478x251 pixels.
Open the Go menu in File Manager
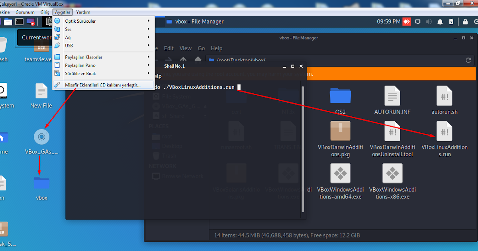[x=201, y=48]
